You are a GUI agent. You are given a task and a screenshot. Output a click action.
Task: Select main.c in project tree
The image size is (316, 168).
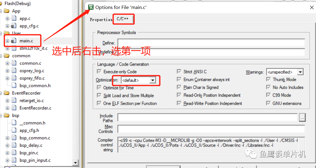pos(26,41)
